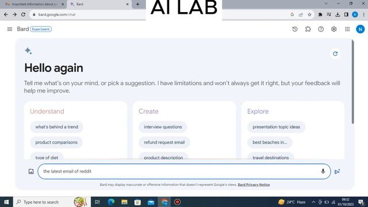Open Chrome downloads icon

click(x=338, y=14)
